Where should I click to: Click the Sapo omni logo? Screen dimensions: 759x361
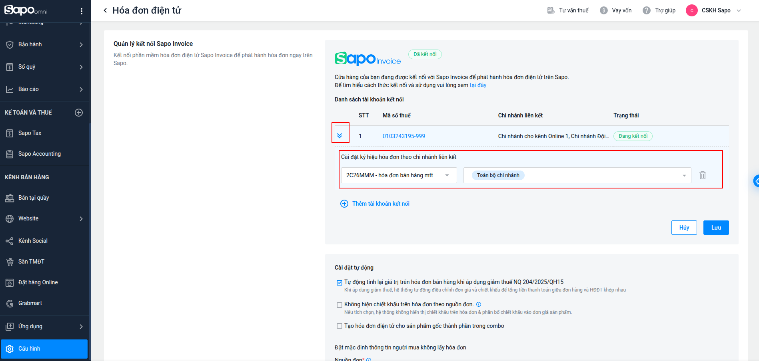pos(25,10)
